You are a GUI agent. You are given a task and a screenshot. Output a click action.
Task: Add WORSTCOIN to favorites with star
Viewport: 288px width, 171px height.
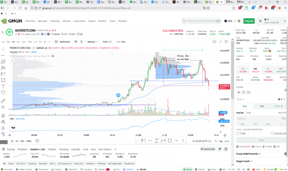point(2,32)
